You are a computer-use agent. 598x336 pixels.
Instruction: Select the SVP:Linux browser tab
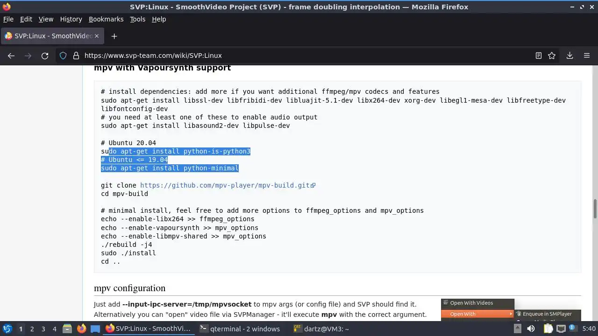click(x=52, y=36)
